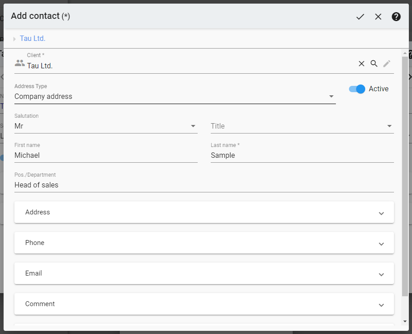Viewport: 412px width, 334px height.
Task: Expand the Comment section
Action: [x=381, y=304]
